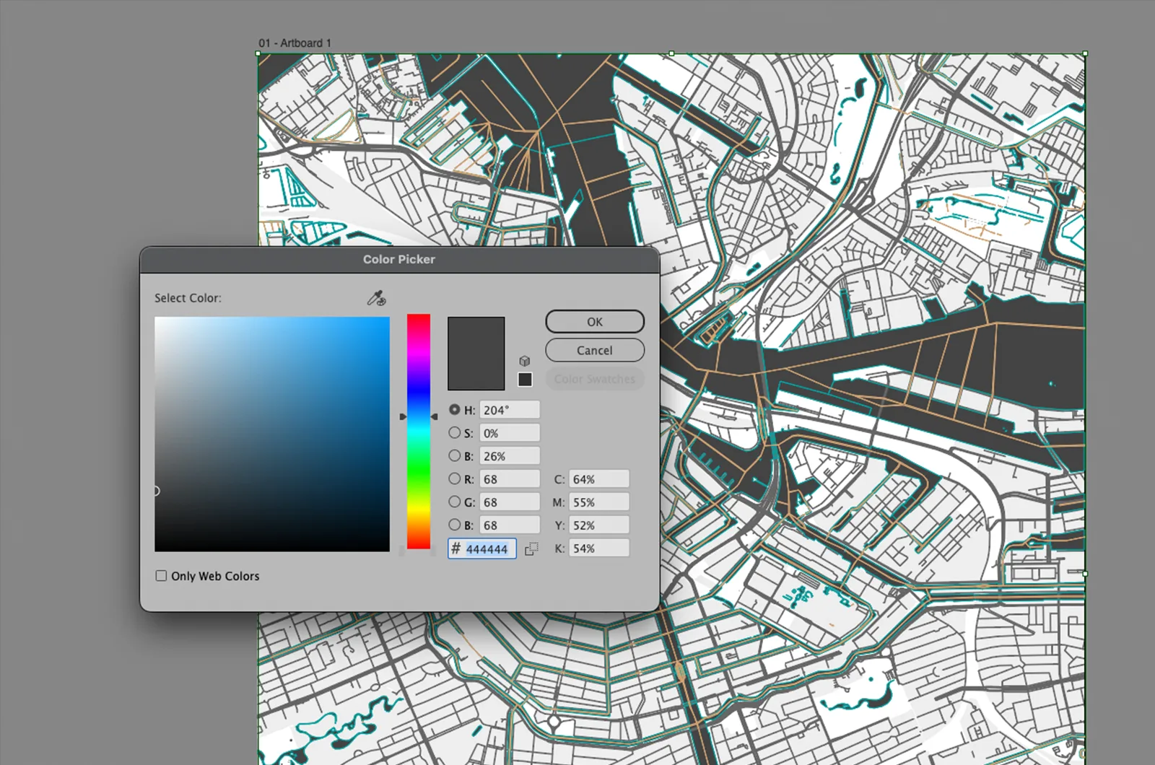This screenshot has width=1155, height=765.
Task: Click the Select Color label
Action: point(188,298)
